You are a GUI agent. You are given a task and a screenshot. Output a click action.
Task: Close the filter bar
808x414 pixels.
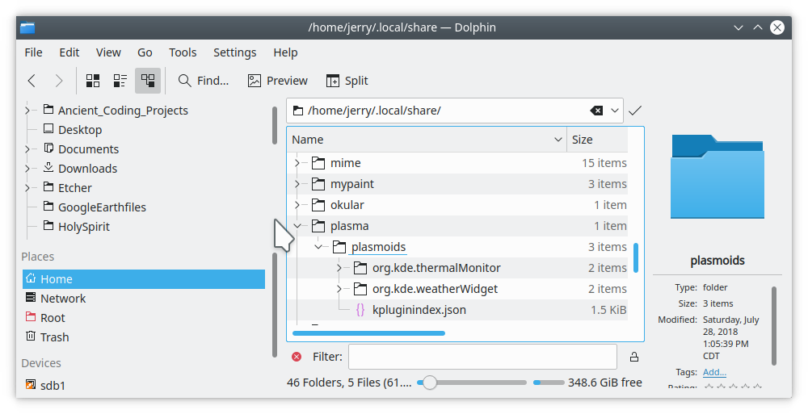[x=297, y=357]
